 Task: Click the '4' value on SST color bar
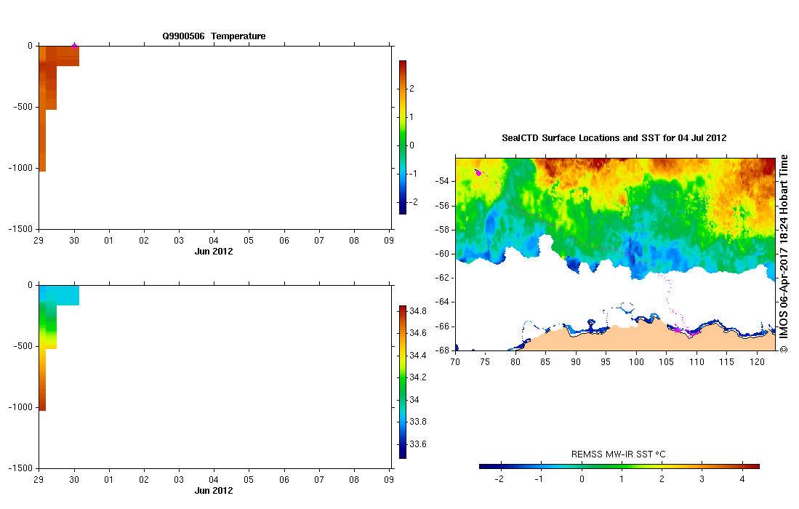tap(742, 479)
